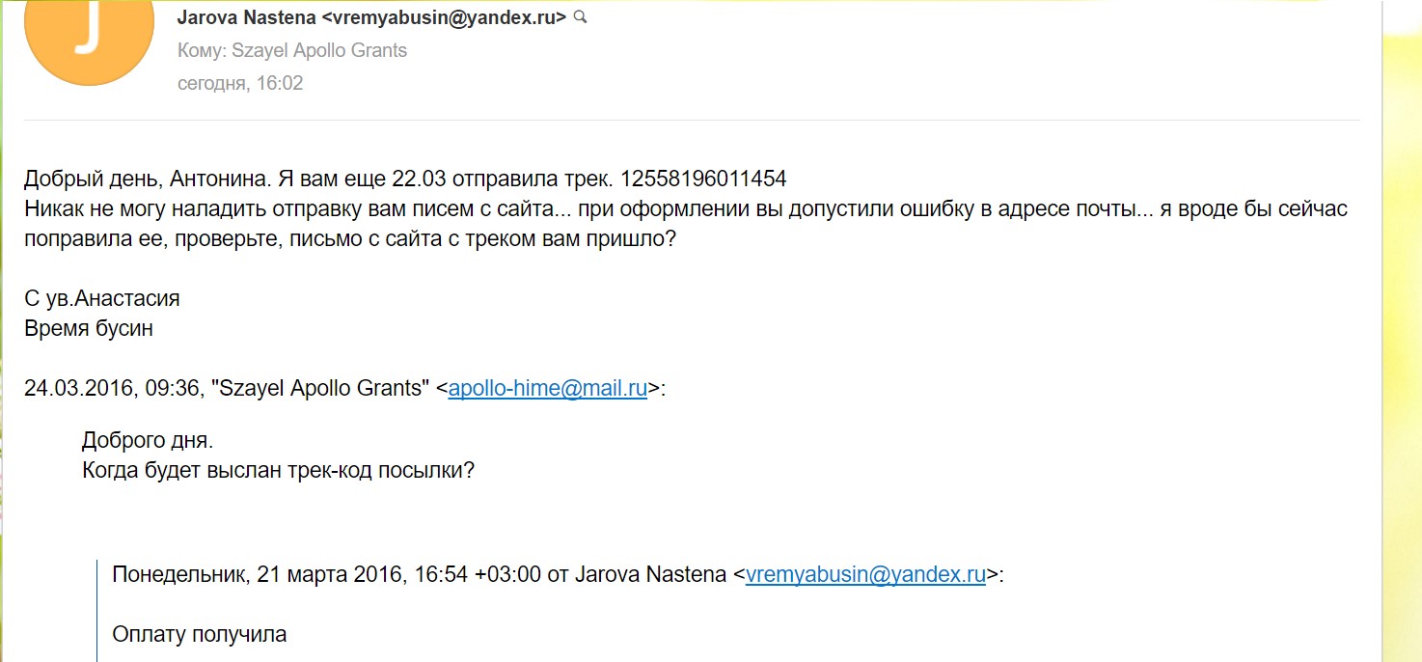
Task: Click the magnifier icon beside sender's email
Action: [581, 17]
